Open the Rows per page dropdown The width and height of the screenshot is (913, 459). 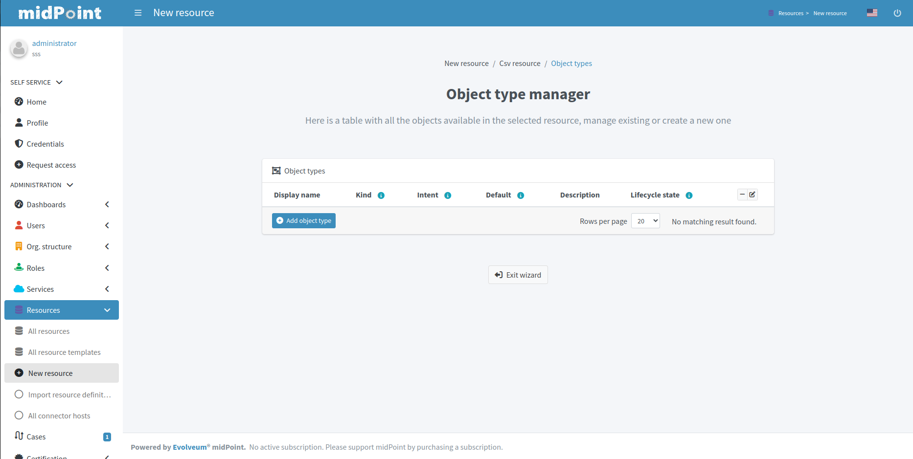[645, 220]
